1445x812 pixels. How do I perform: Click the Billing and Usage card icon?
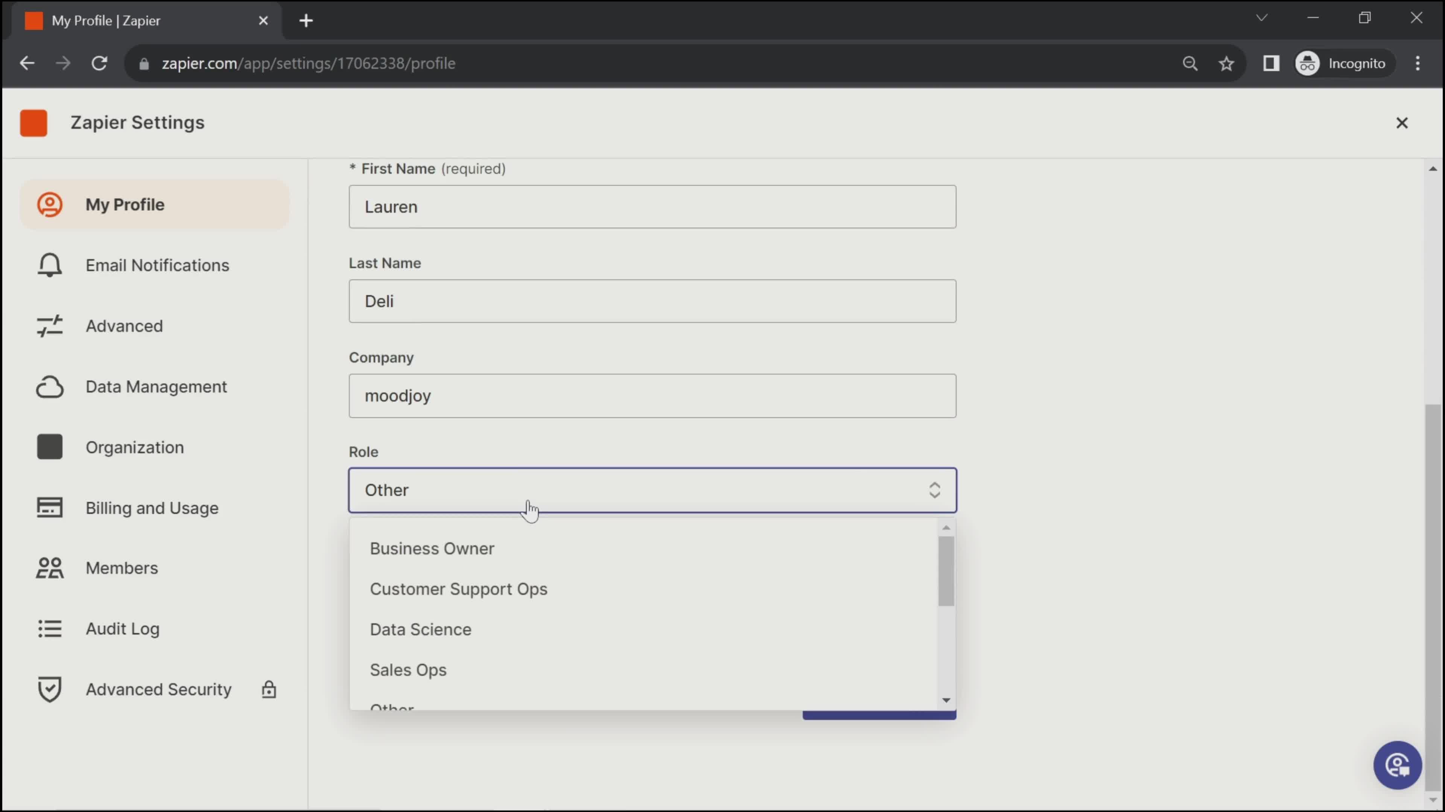pos(49,508)
